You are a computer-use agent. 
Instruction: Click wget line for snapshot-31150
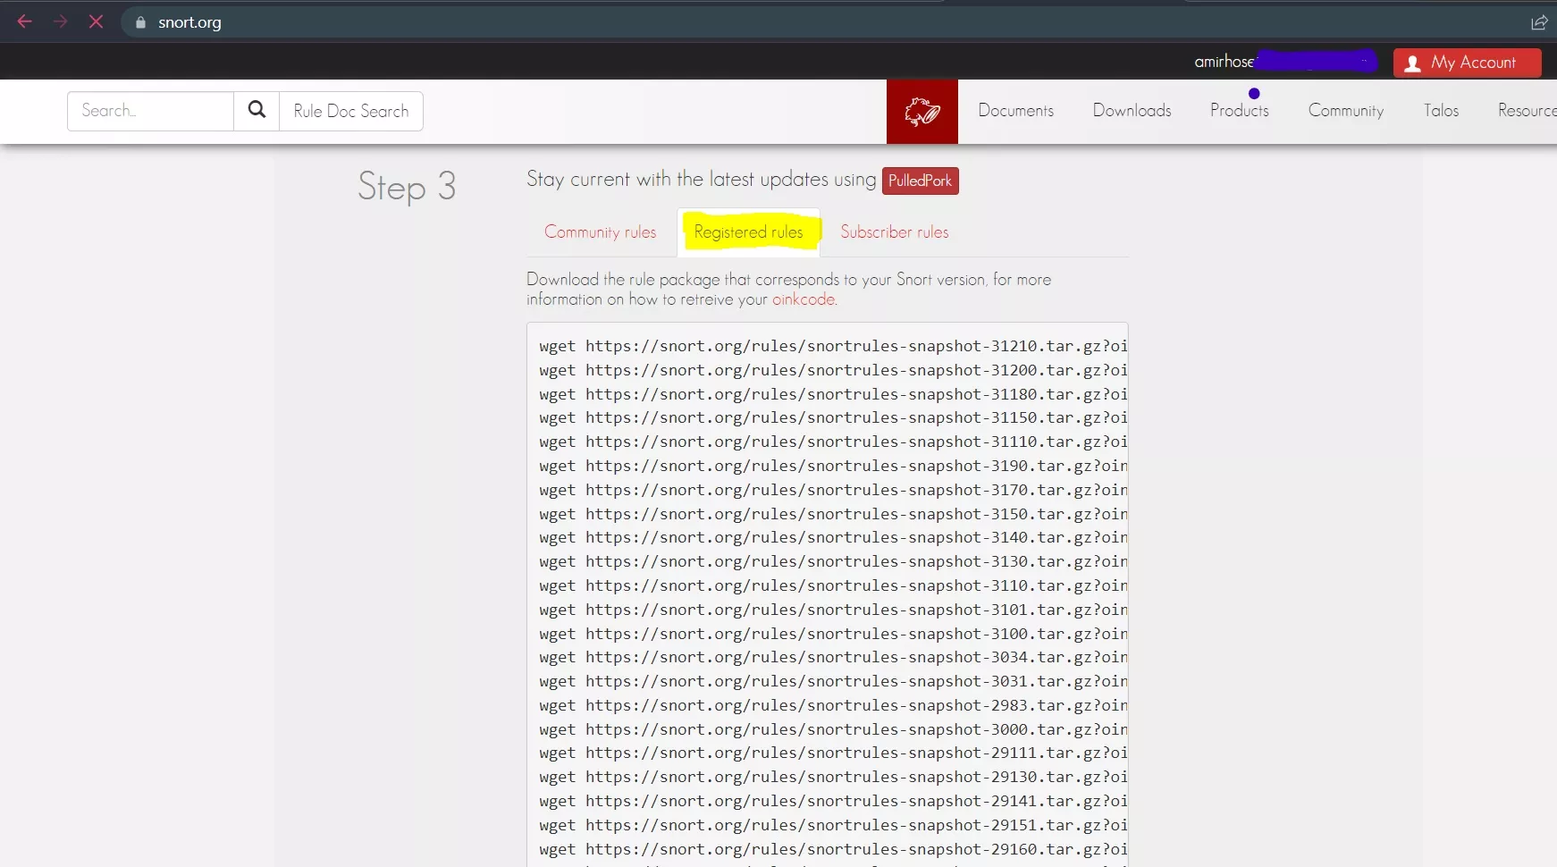pos(833,417)
